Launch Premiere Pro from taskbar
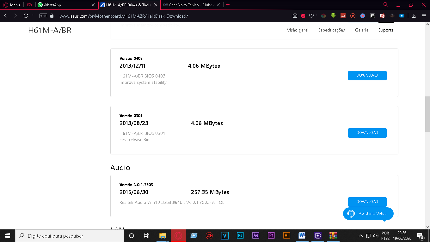Image resolution: width=430 pixels, height=242 pixels. (x=271, y=236)
